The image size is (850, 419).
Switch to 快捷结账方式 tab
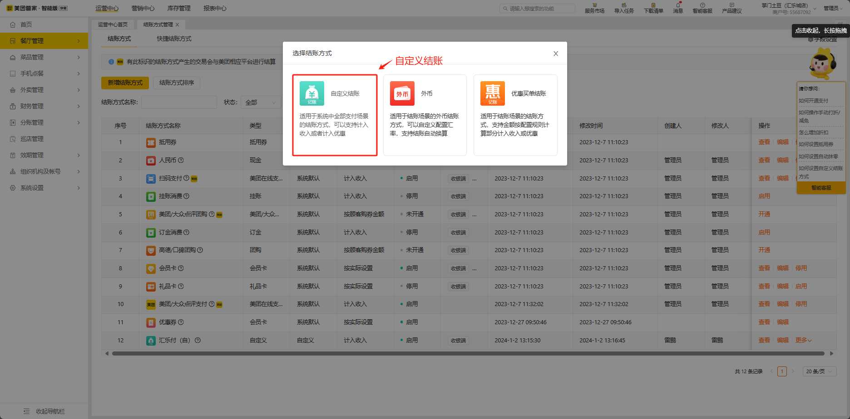(x=174, y=39)
